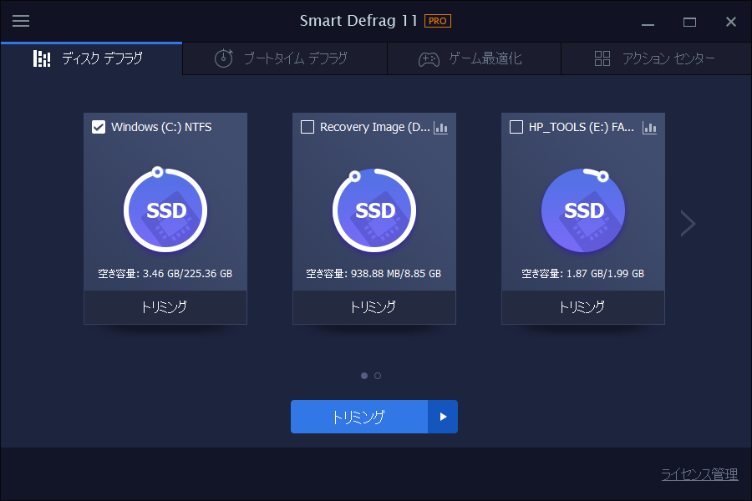Open the ライセンス管理 link

pos(699,474)
